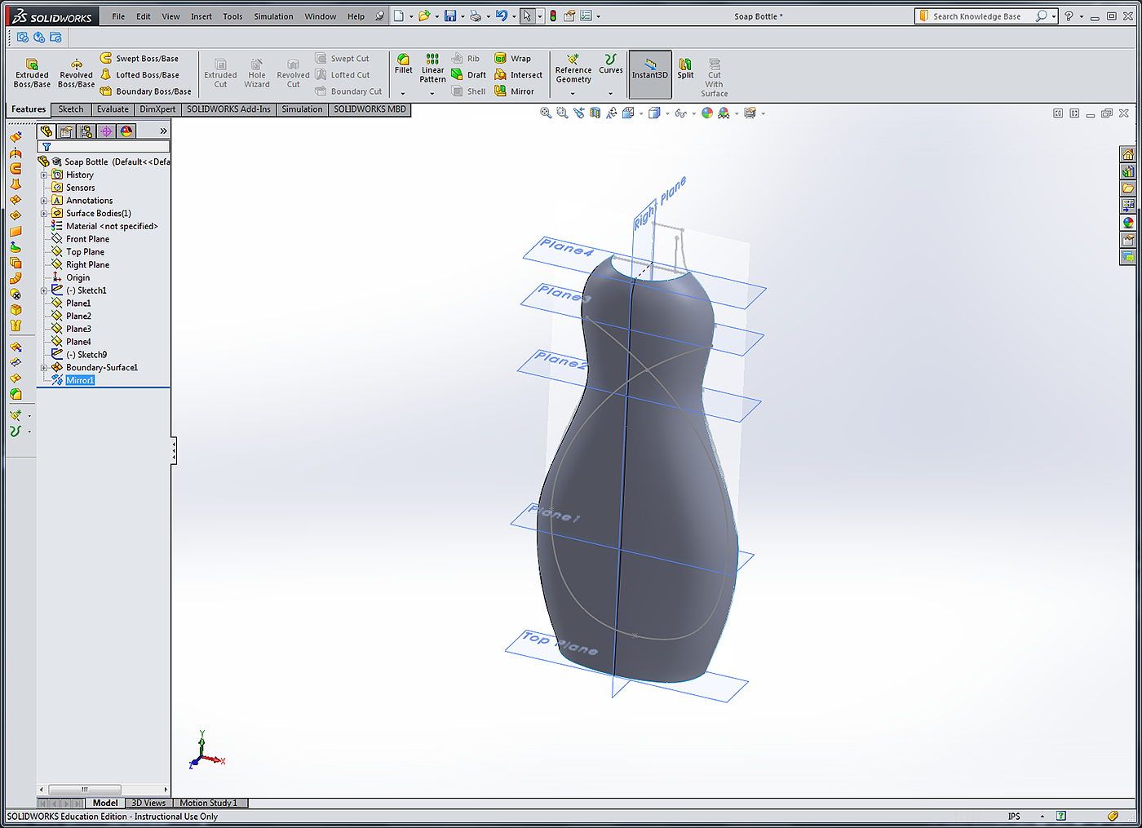Viewport: 1142px width, 828px height.
Task: Click the Swept Boss/Base button
Action: click(x=139, y=59)
